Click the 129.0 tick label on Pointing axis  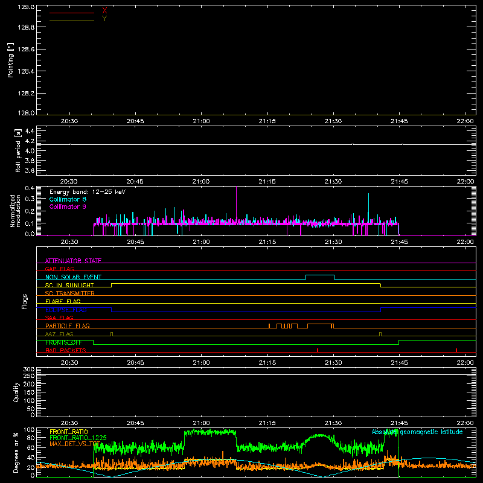point(26,7)
